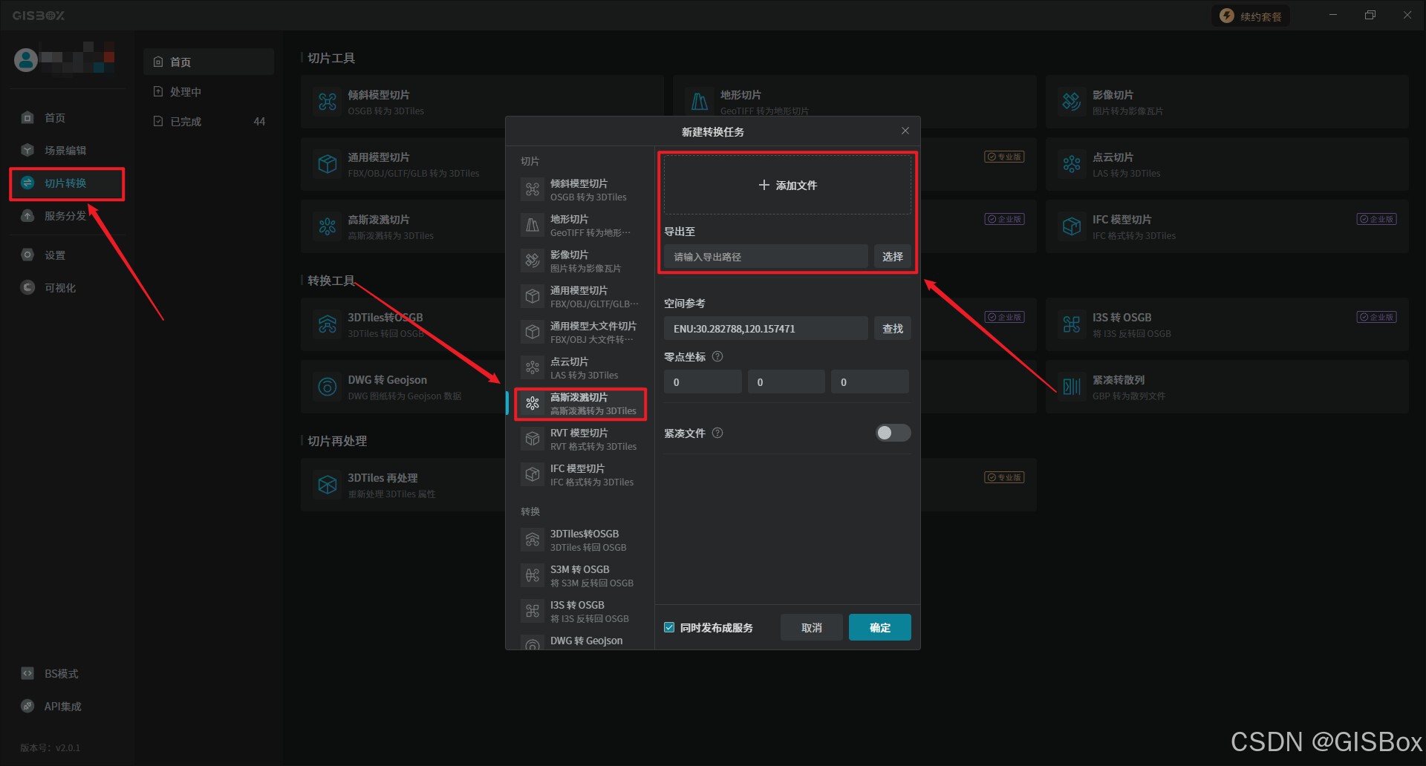Open 3DTiles 再处理 card on main page

[x=403, y=485]
